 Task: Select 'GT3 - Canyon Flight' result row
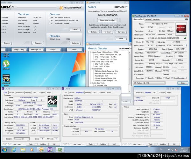tap(106, 59)
